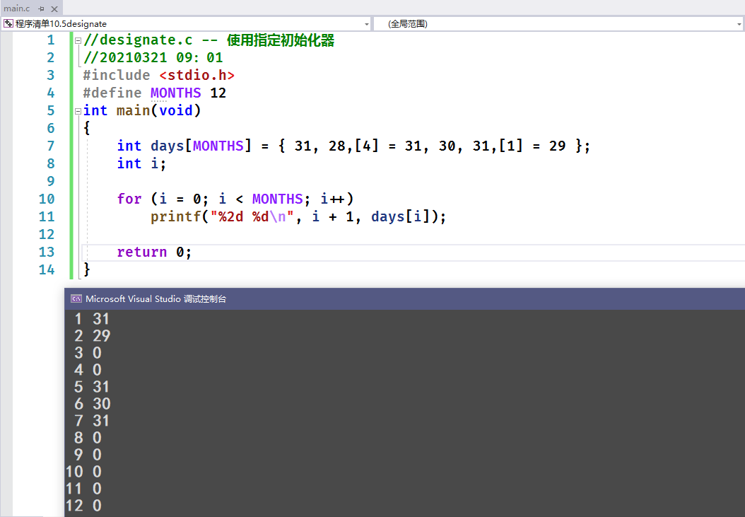745x517 pixels.
Task: Collapse the main function at line 5
Action: point(78,111)
